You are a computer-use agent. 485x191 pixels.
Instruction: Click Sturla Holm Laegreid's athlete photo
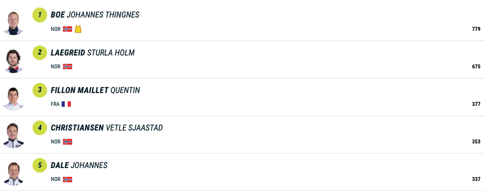click(x=13, y=60)
